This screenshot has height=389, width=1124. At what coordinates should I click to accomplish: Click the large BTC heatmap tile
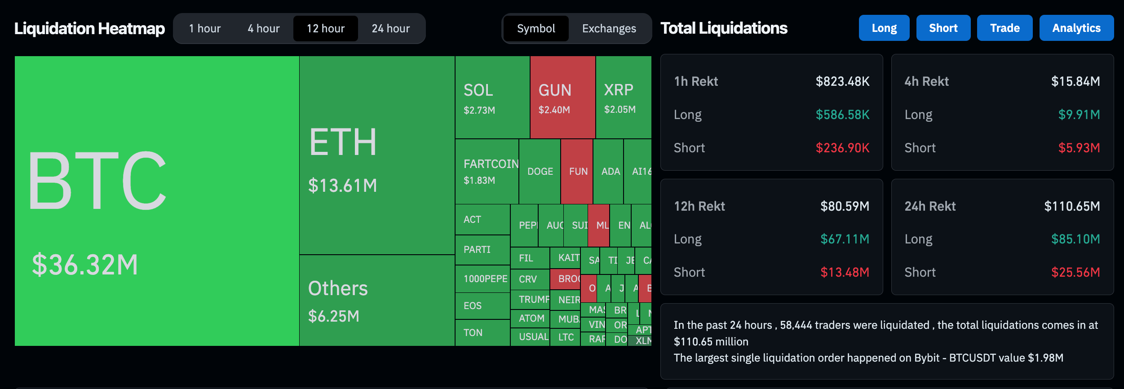point(157,201)
